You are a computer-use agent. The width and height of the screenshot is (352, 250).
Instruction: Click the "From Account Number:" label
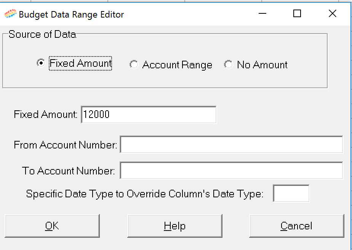(x=65, y=145)
